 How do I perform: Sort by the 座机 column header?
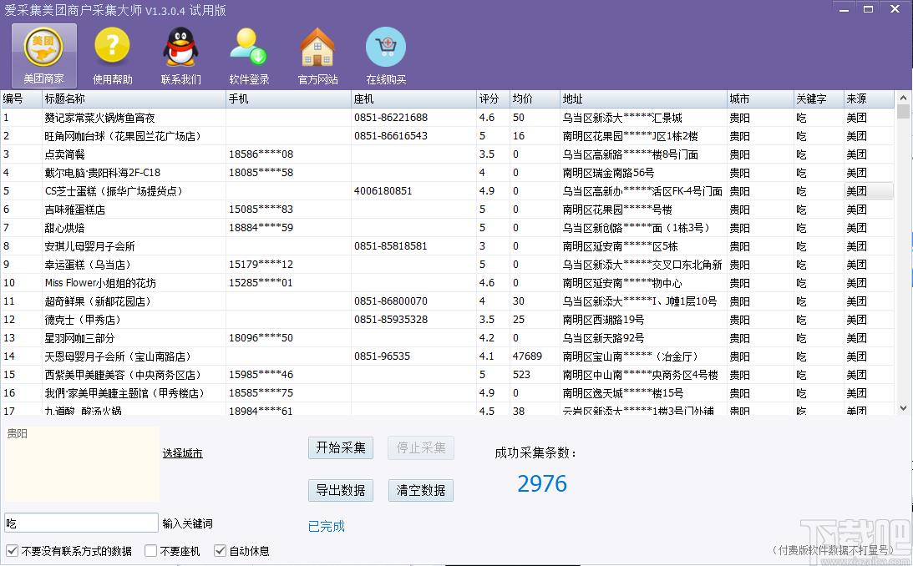click(414, 99)
